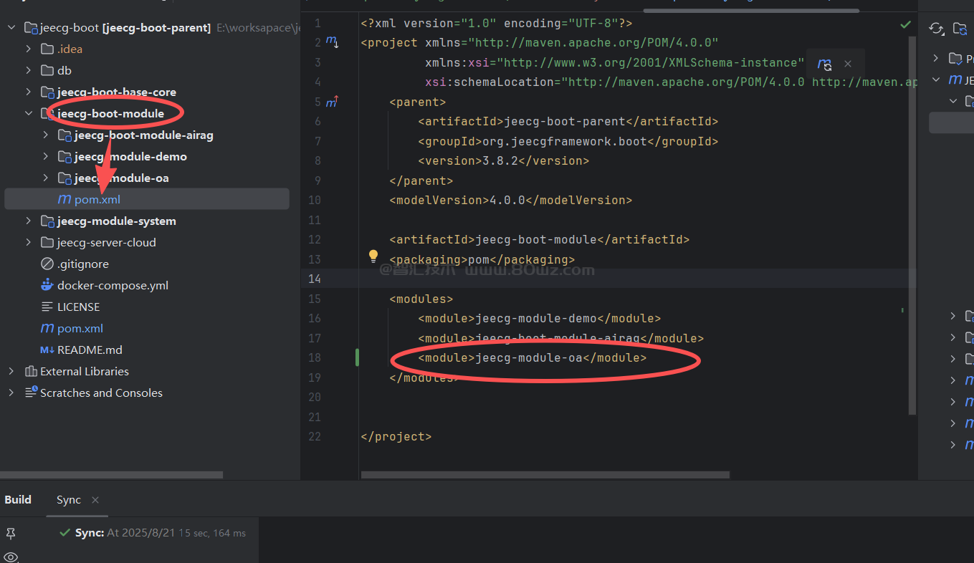This screenshot has height=563, width=974.
Task: Click line number 10 in the gutter
Action: (315, 200)
